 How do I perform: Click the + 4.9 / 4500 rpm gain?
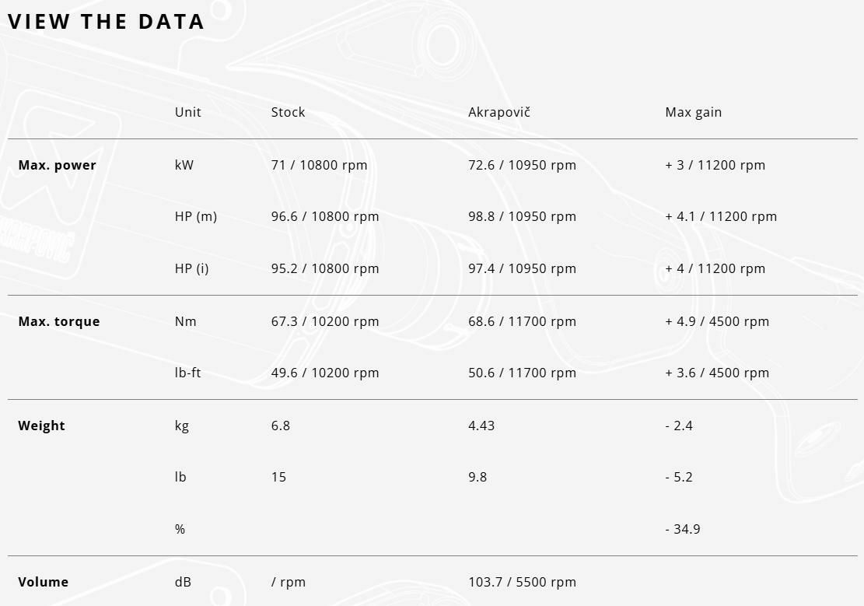coord(716,321)
